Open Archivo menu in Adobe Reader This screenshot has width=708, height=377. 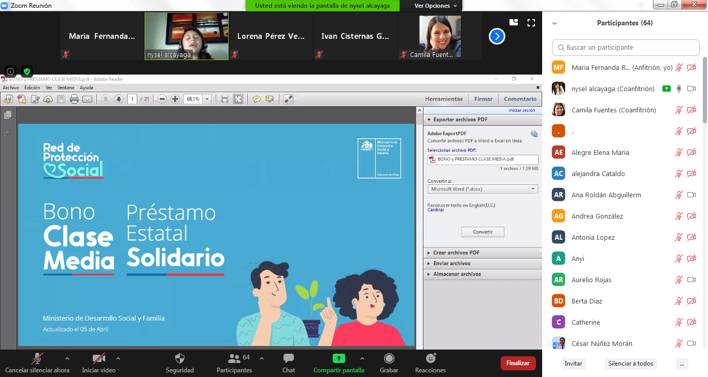pos(11,88)
